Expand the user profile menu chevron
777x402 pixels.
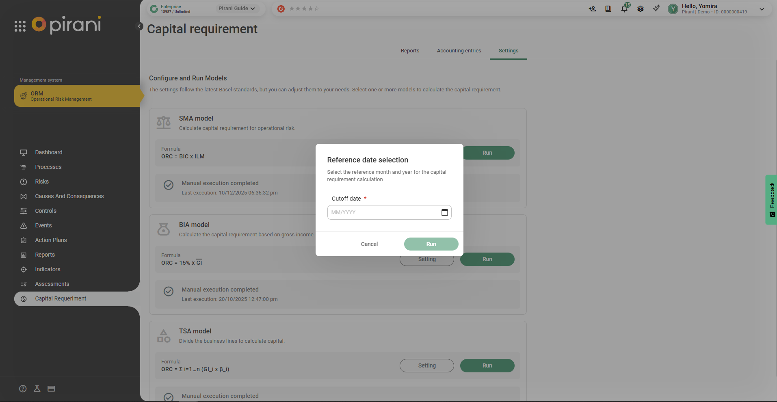(762, 9)
